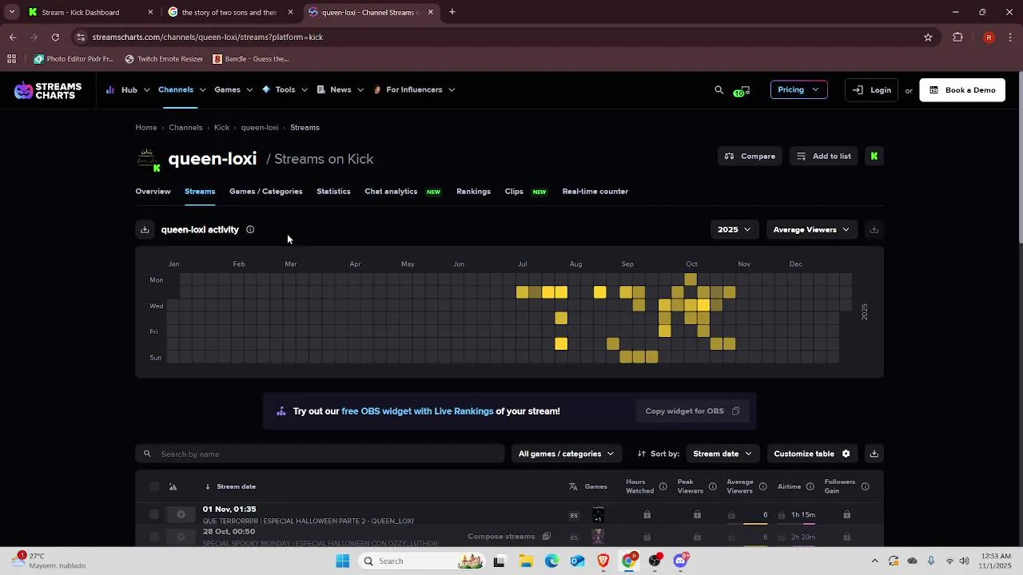This screenshot has height=575, width=1023.
Task: Open the Stream date sort dropdown
Action: point(722,454)
